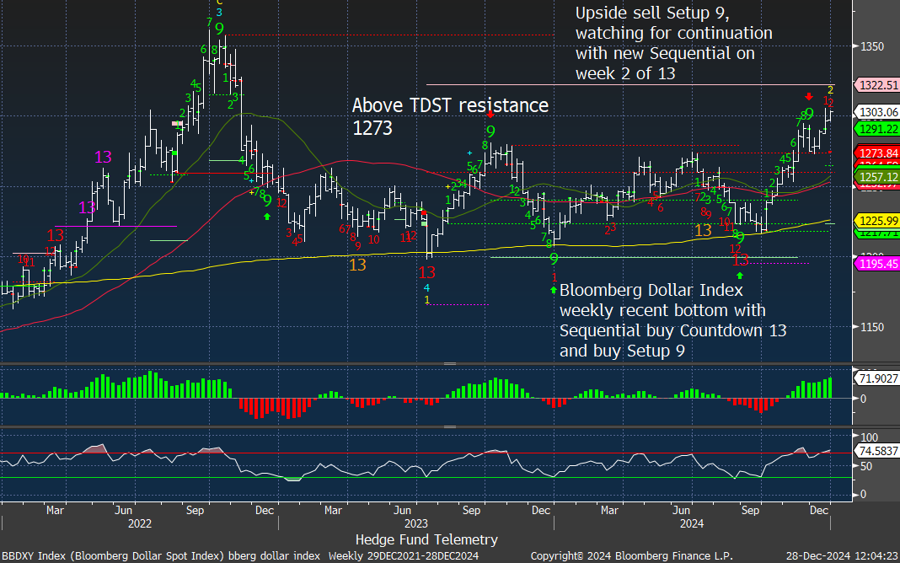The image size is (900, 563).
Task: Click the green Setup 9 at the 2022 peak
Action: (219, 28)
